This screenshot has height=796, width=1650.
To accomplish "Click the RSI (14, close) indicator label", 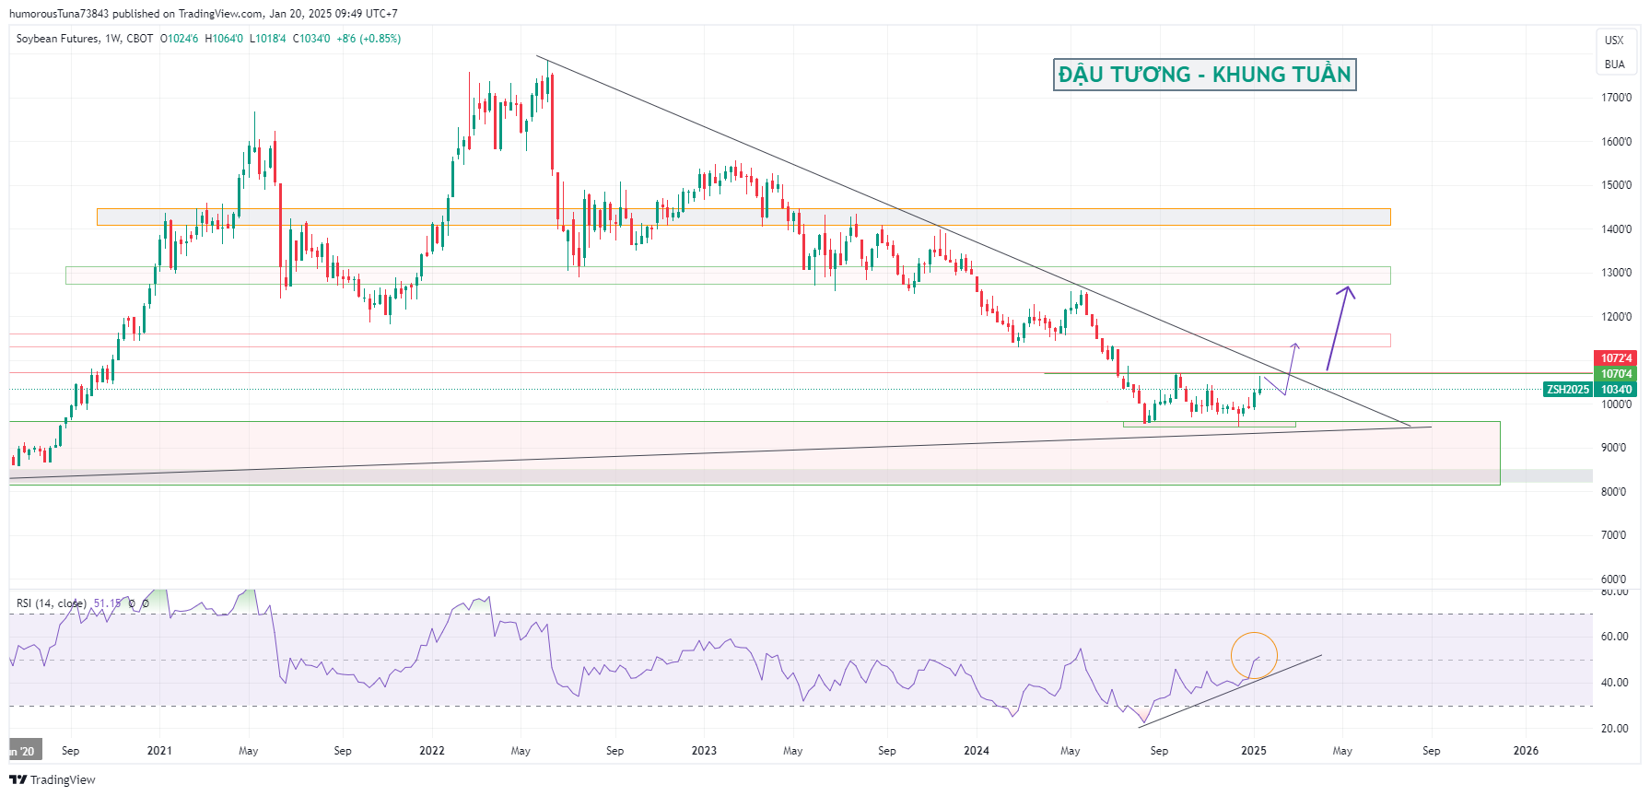I will pos(52,603).
